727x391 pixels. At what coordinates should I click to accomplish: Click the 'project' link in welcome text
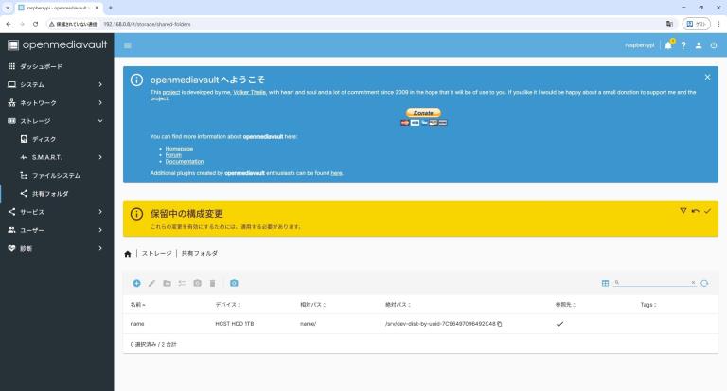point(171,92)
